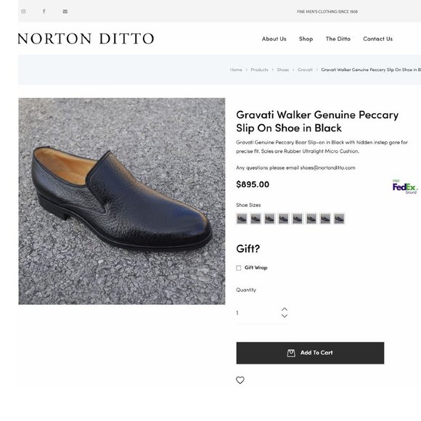Open the Shop menu
Image resolution: width=421 pixels, height=421 pixels.
pyautogui.click(x=306, y=39)
